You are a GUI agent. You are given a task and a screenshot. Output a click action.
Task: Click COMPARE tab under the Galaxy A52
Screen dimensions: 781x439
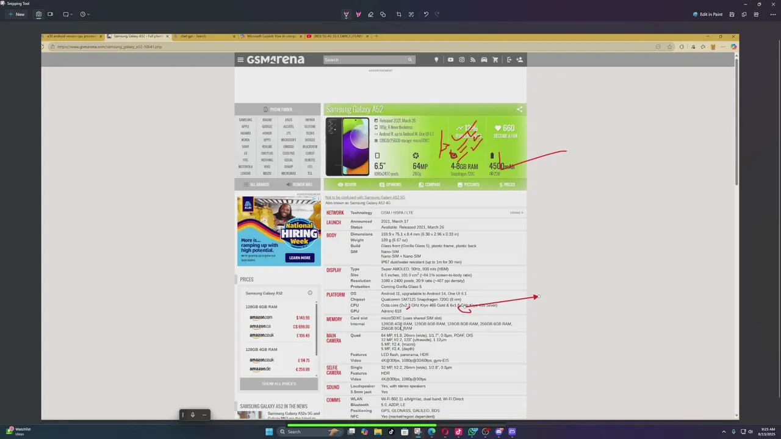(x=429, y=184)
